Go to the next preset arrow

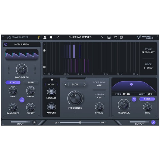pyautogui.click(x=102, y=37)
